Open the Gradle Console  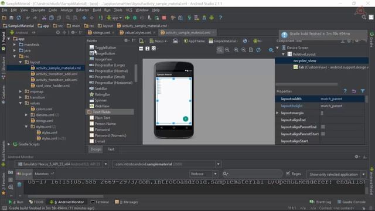[x=352, y=202]
